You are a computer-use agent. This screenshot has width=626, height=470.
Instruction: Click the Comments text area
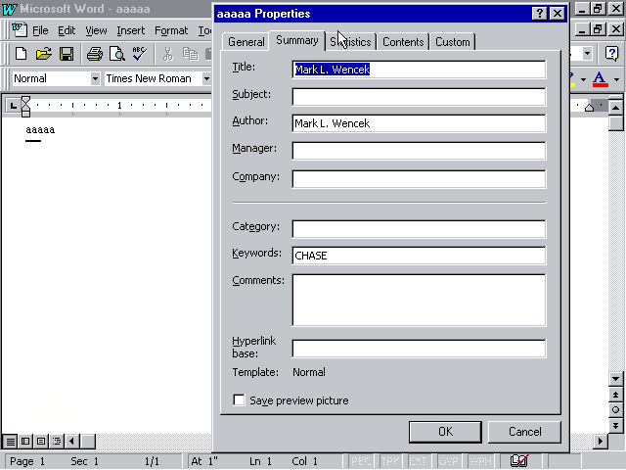419,300
